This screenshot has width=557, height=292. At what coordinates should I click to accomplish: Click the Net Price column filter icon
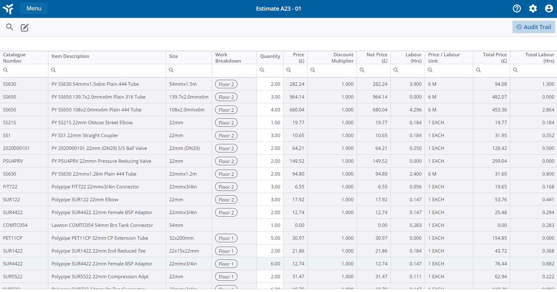coord(362,70)
